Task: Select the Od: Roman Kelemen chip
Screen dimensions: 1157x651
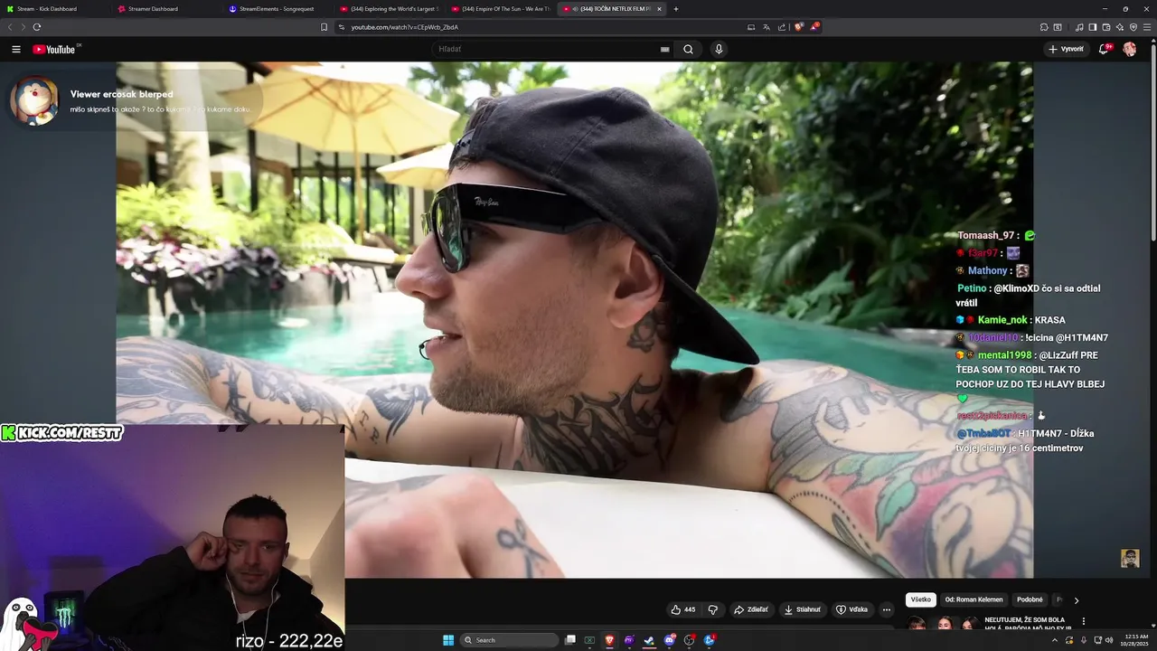Action: 974,599
